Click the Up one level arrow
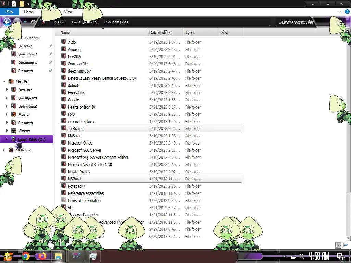 [x=33, y=22]
